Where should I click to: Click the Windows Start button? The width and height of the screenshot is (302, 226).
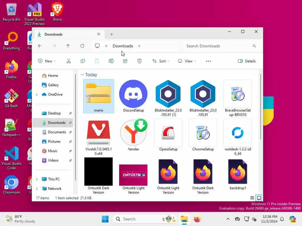[x=105, y=219]
